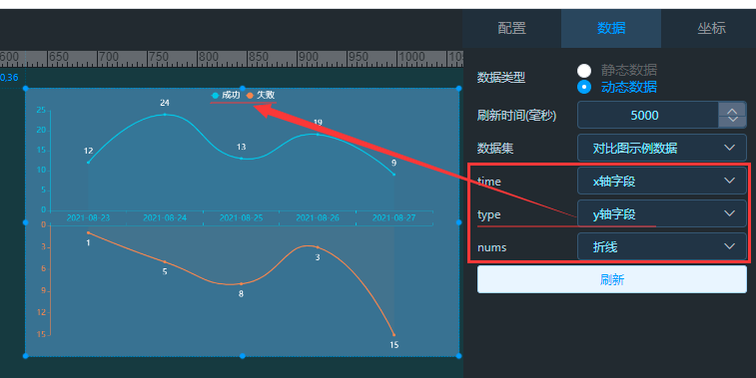Click the increment arrow on refresh time
This screenshot has width=756, height=378.
[x=732, y=112]
